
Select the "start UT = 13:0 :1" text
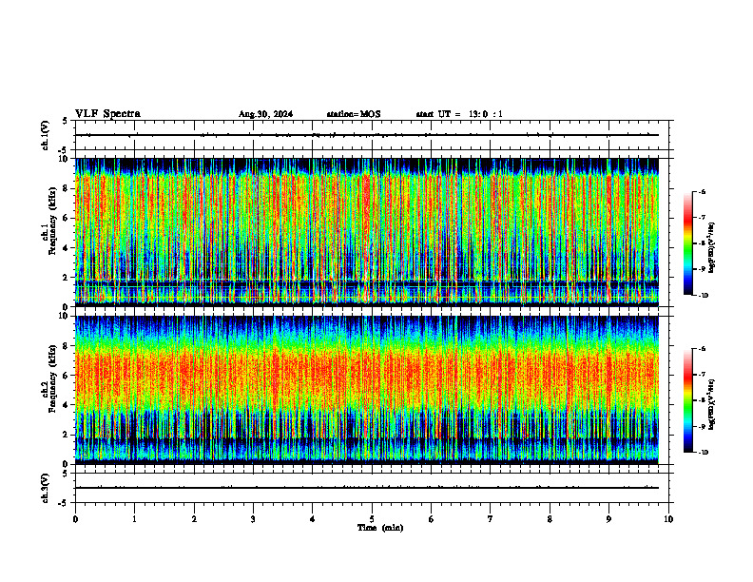pyautogui.click(x=459, y=114)
